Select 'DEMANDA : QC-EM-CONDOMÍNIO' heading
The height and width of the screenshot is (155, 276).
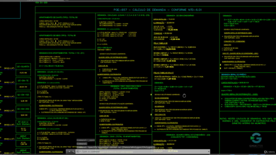180,15
